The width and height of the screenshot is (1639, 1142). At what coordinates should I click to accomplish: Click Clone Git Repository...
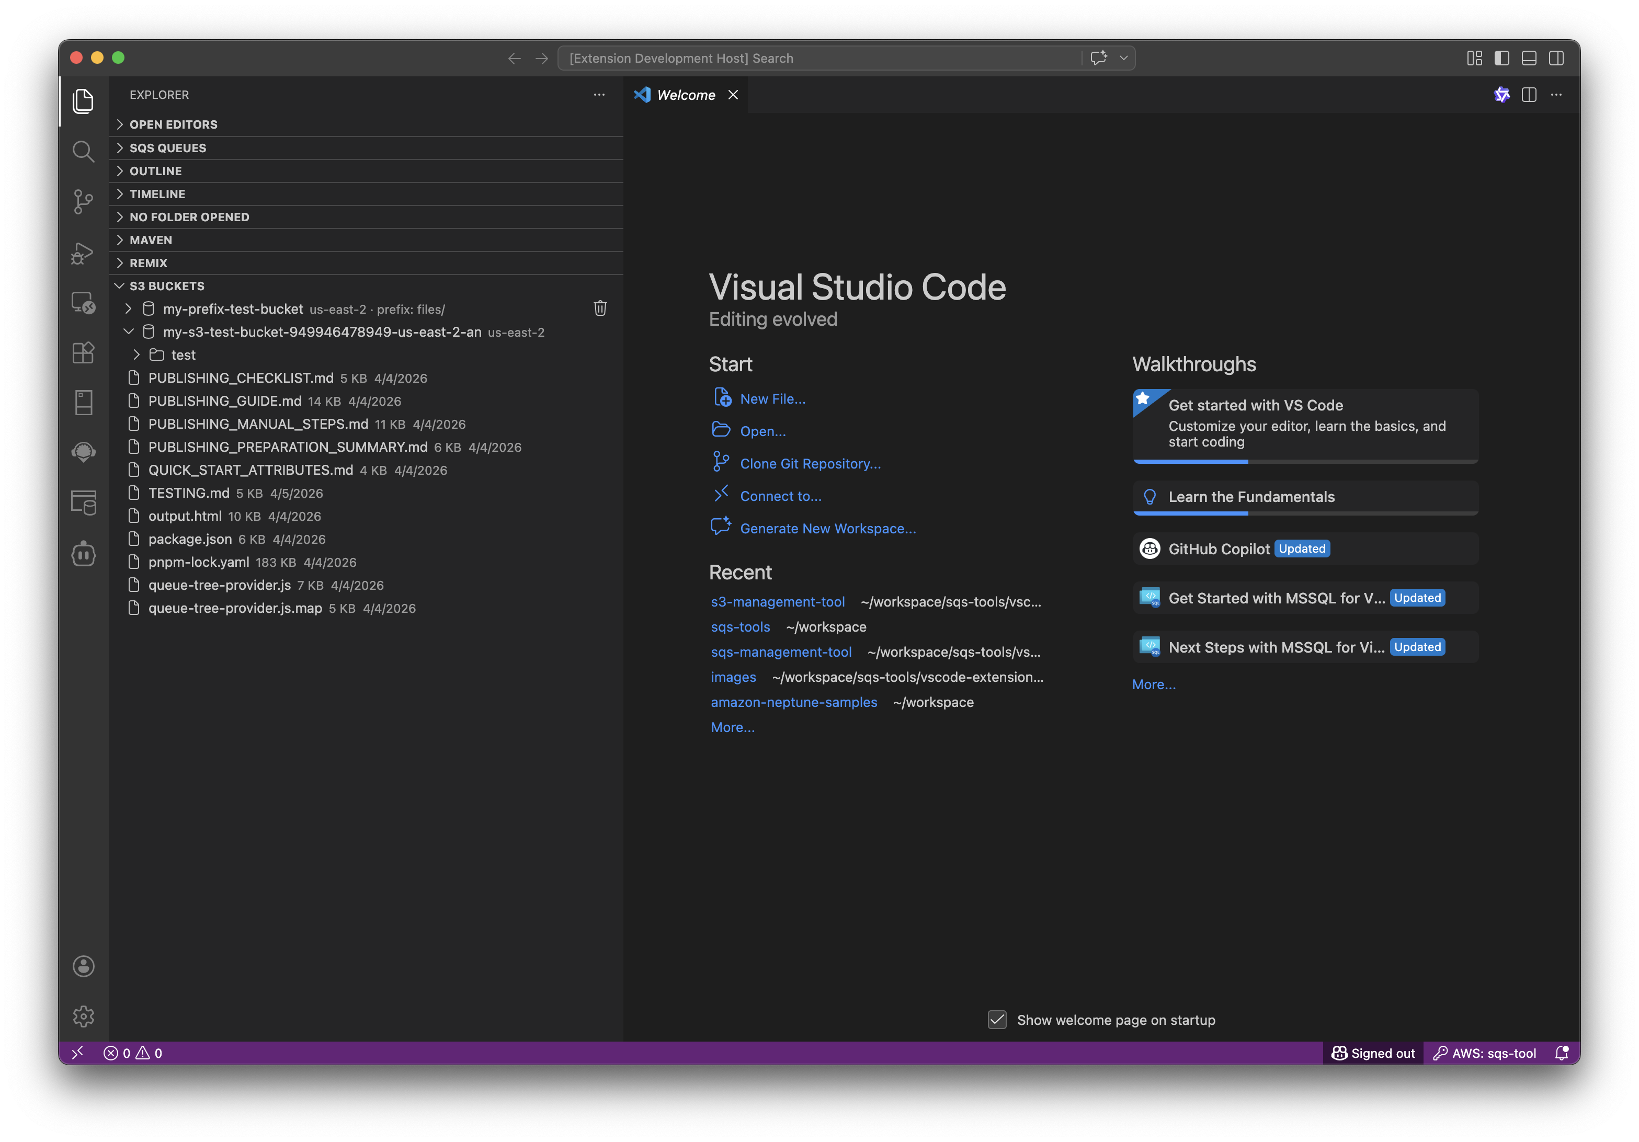tap(810, 464)
